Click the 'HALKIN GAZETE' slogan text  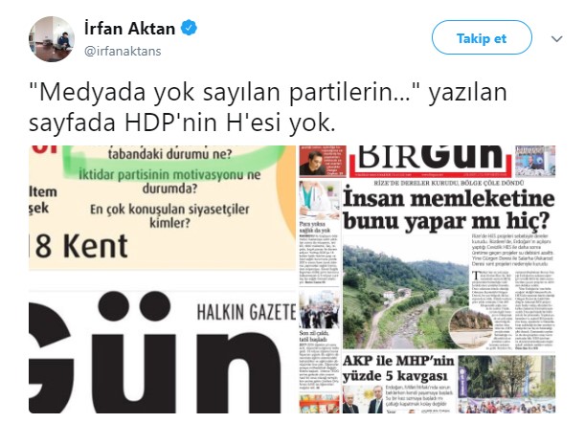[246, 312]
